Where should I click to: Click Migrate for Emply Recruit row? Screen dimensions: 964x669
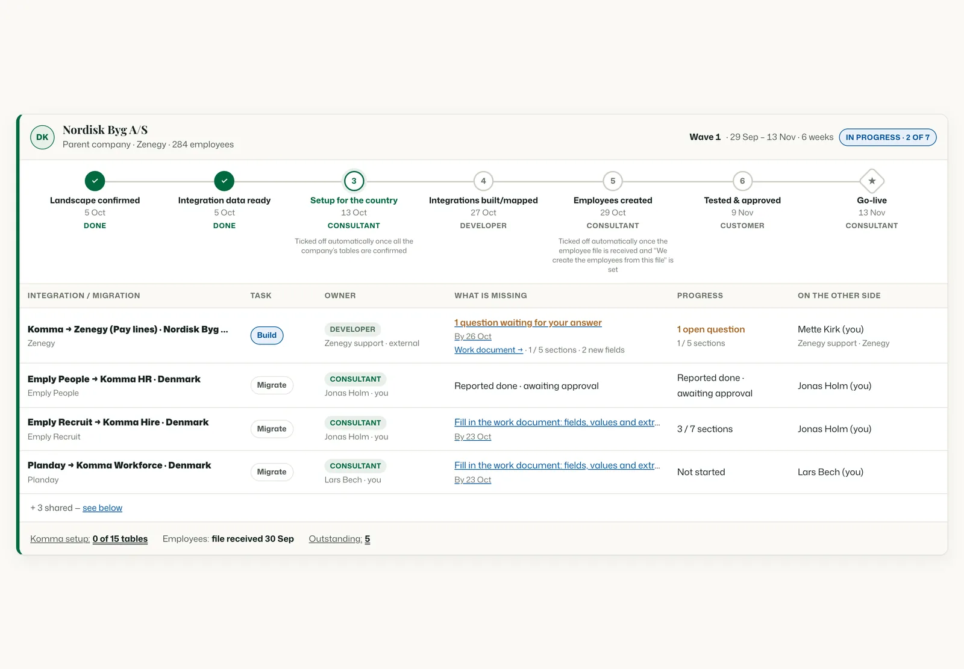click(272, 429)
